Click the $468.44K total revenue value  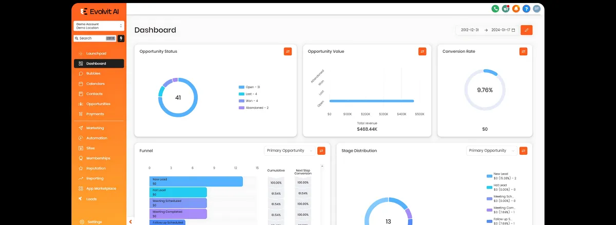pyautogui.click(x=367, y=129)
